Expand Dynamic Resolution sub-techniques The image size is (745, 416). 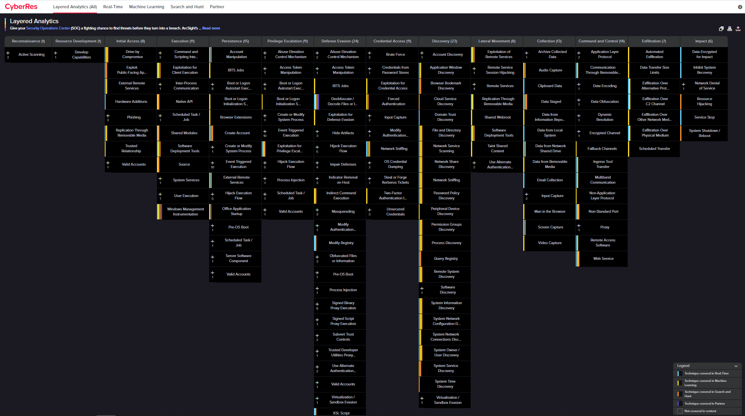pos(579,116)
